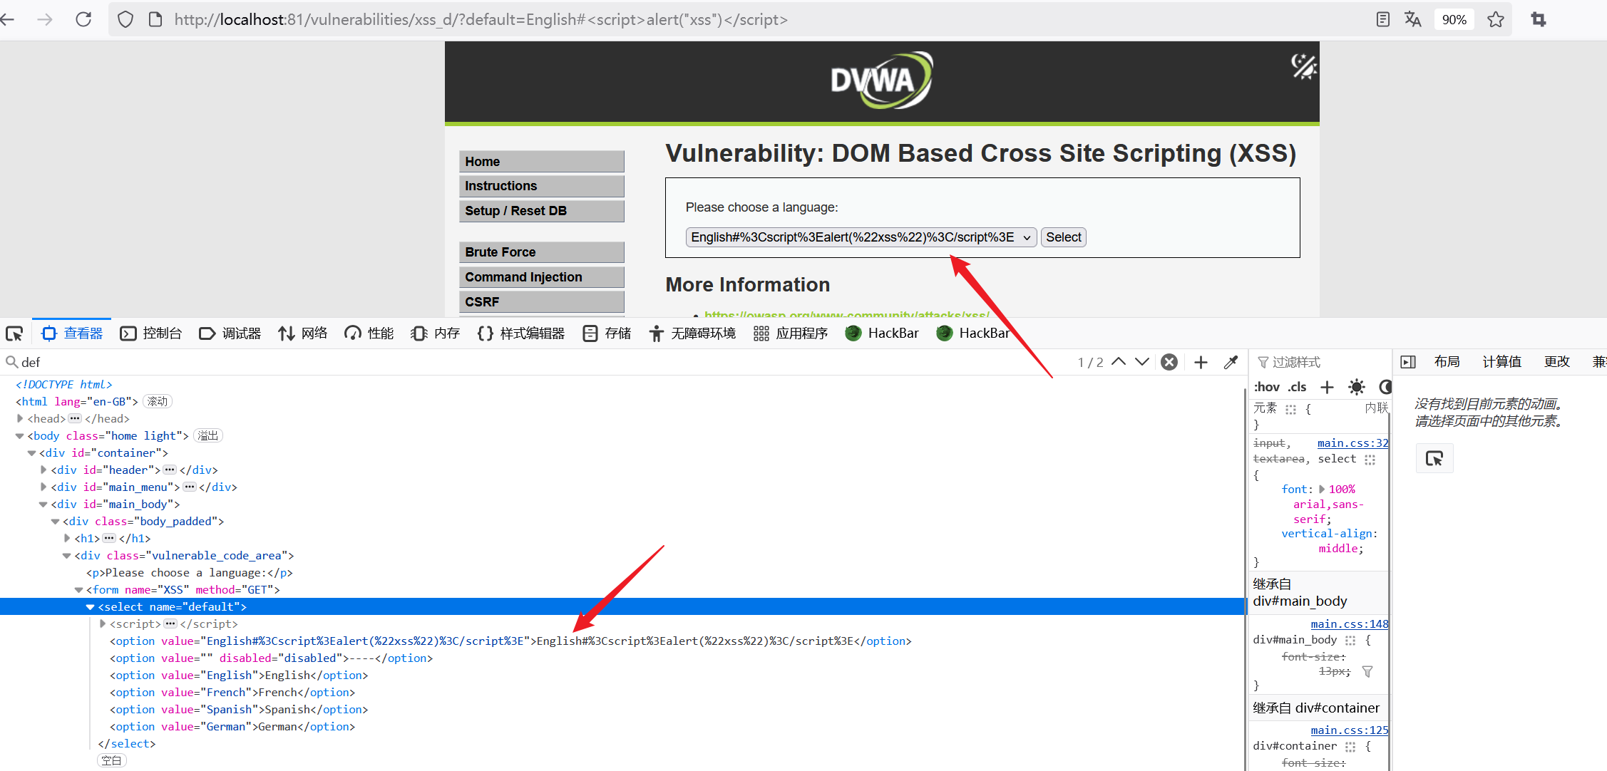Switch to the 布局 layout tab

[1447, 362]
